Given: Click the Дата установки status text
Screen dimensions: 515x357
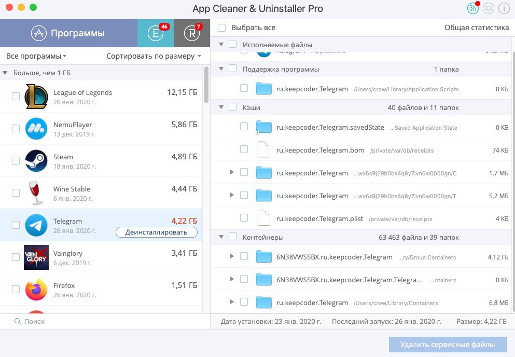Looking at the screenshot, I should (x=271, y=322).
